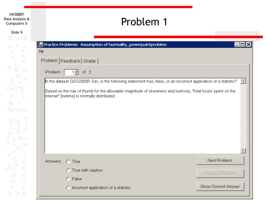Click scrollbar up arrow in problem text
Image resolution: width=269 pixels, height=202 pixels.
pyautogui.click(x=243, y=81)
